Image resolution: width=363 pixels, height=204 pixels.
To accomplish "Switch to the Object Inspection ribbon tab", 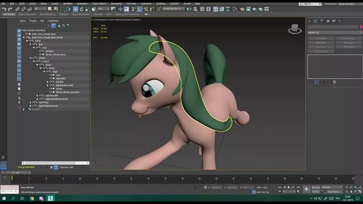I will (27, 14).
